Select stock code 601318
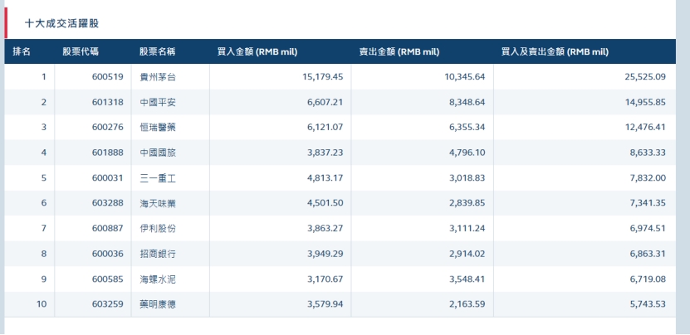This screenshot has height=335, width=690. pos(108,102)
